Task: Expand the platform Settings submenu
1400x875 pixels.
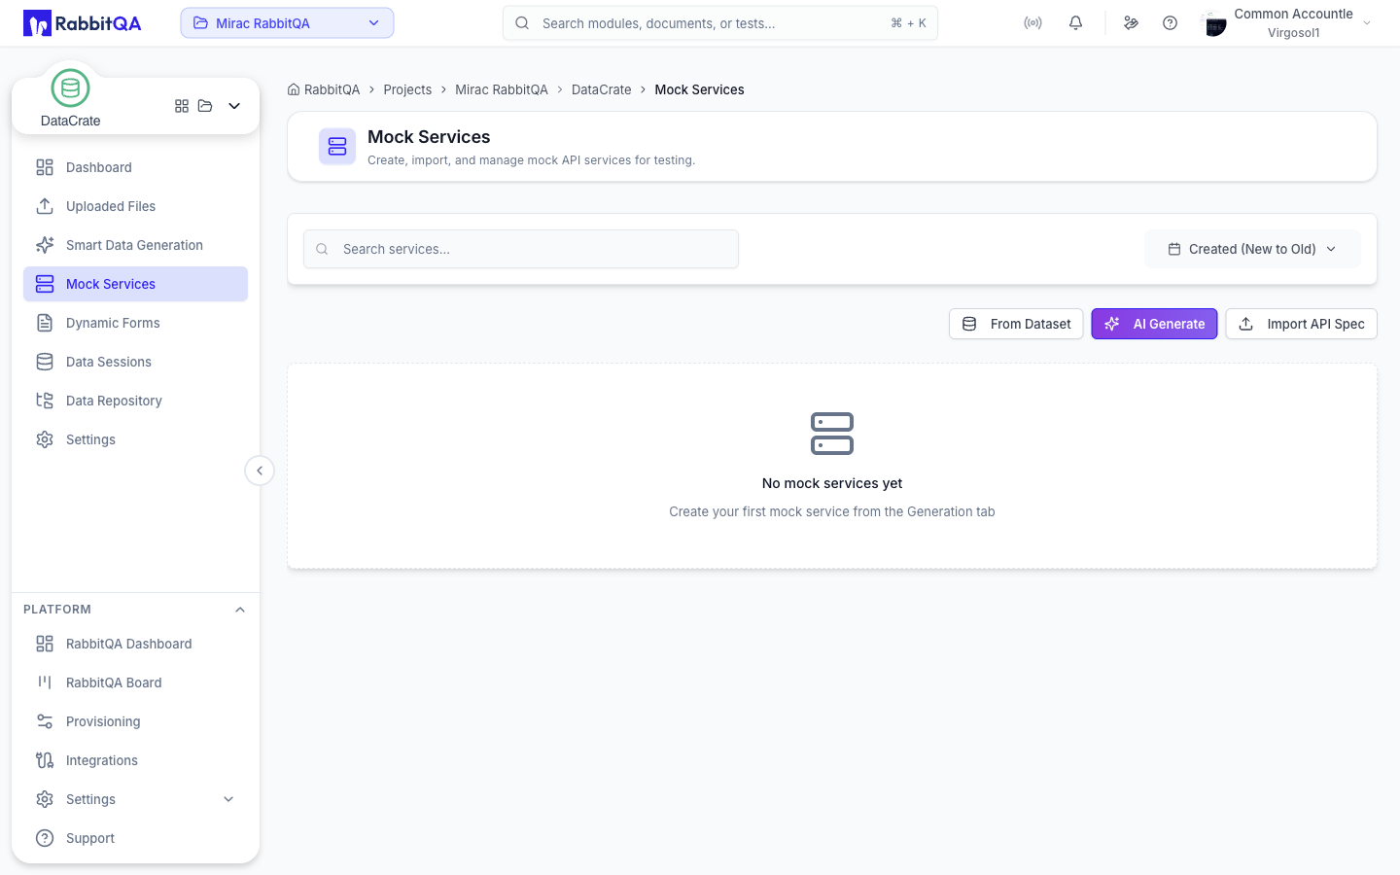Action: [229, 799]
